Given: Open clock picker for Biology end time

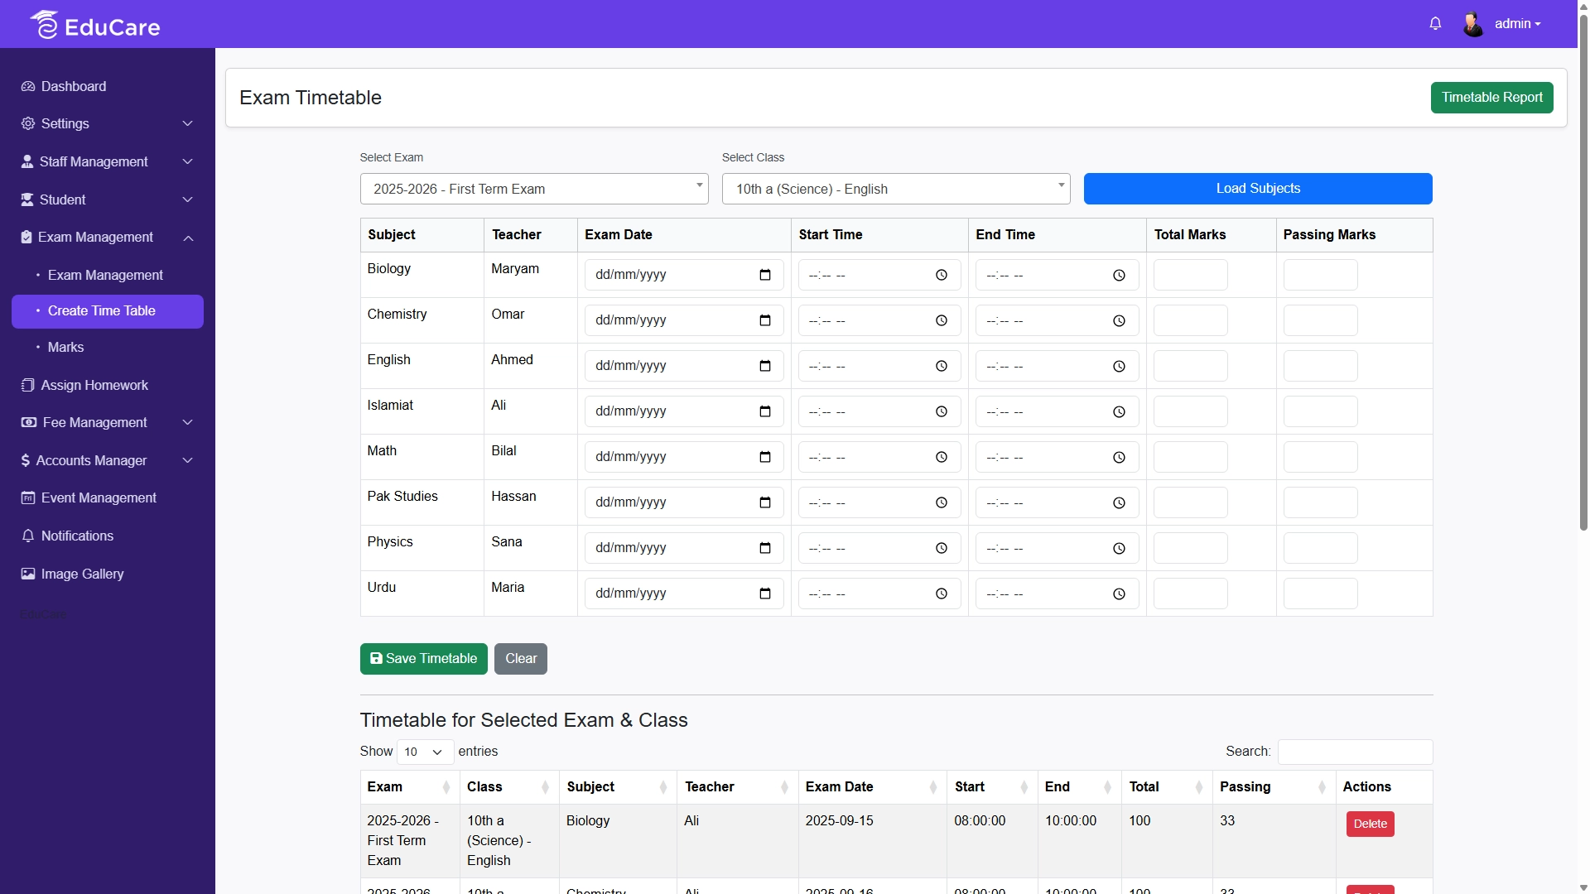Looking at the screenshot, I should (x=1119, y=275).
